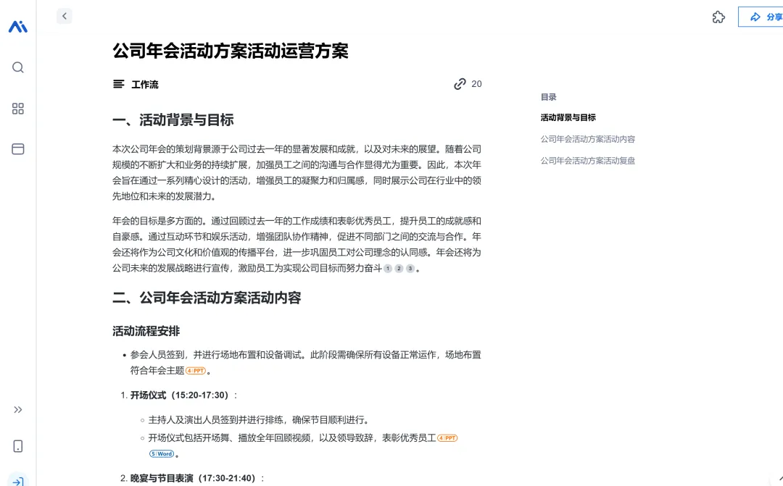Viewport: 783px width, 486px height.
Task: Select the card panel icon in sidebar
Action: (x=17, y=149)
